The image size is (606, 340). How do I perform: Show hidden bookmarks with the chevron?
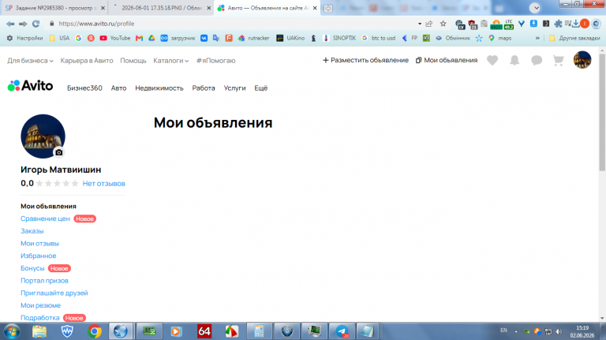point(537,38)
